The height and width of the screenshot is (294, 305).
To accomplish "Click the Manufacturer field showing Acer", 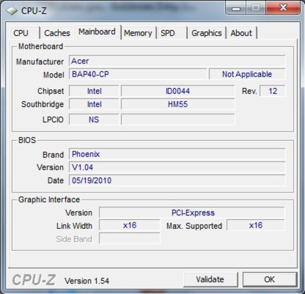I will (x=177, y=61).
